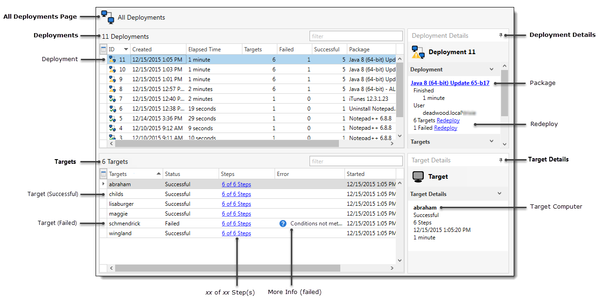Collapse the Target Details section chevron

(499, 194)
